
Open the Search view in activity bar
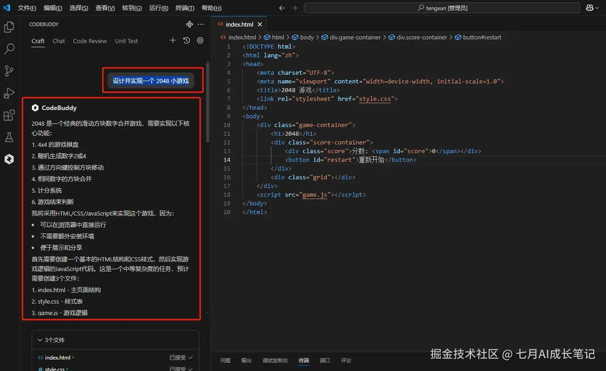9,49
